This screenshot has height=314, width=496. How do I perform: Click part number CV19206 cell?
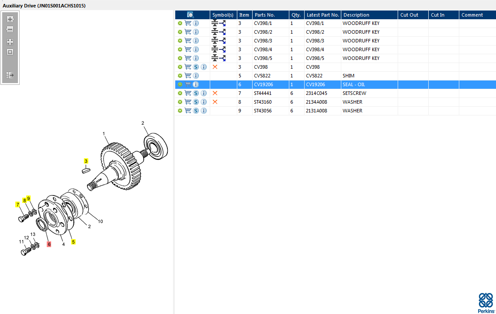click(x=271, y=84)
